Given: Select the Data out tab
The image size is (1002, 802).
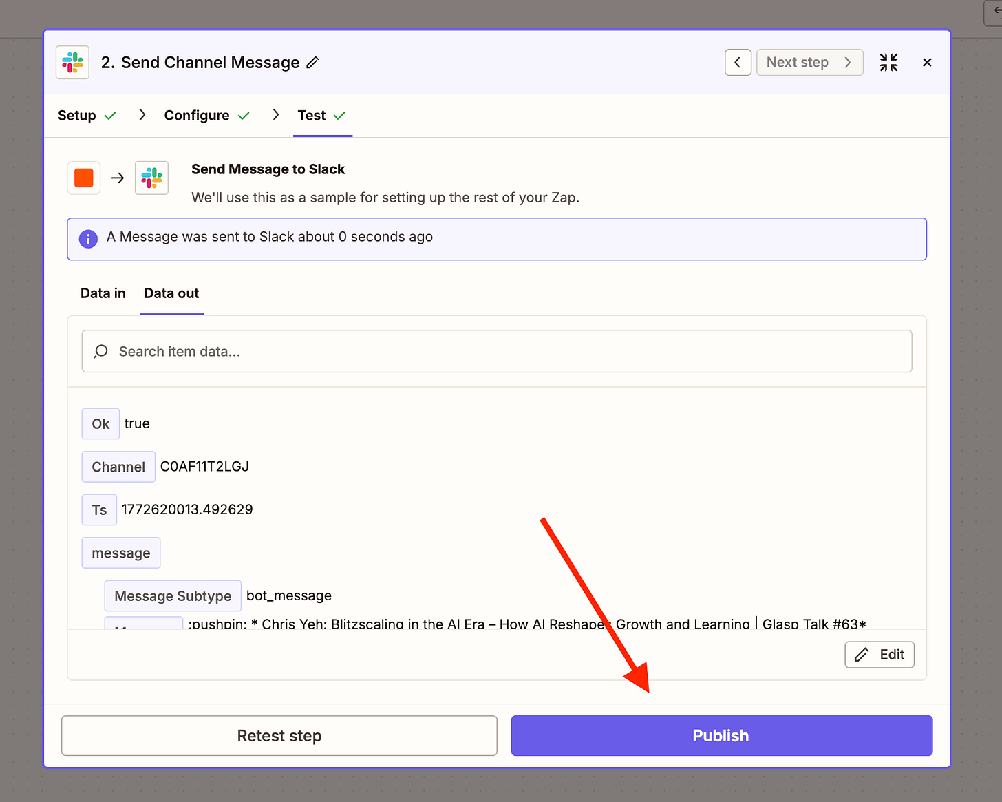Looking at the screenshot, I should pos(171,293).
